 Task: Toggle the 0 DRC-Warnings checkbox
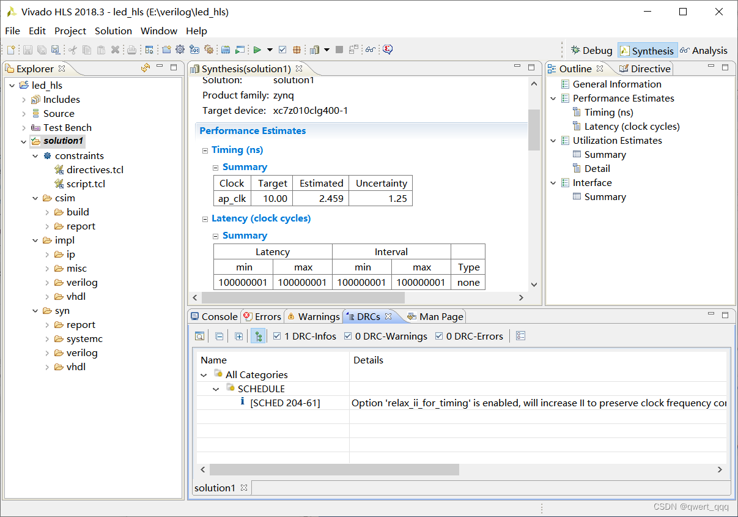[348, 336]
